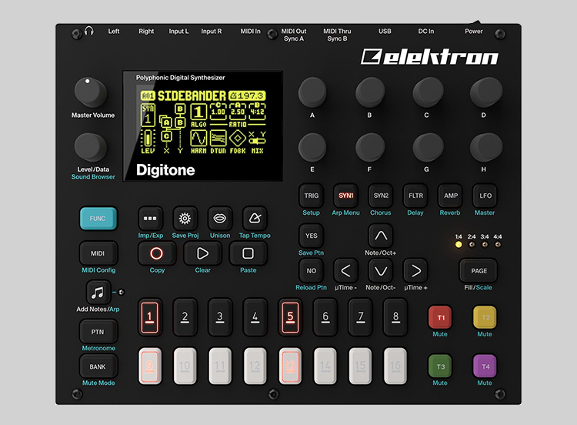Screen dimensions: 577x425
Task: Click the A ratio 2.50 value
Action: [238, 112]
